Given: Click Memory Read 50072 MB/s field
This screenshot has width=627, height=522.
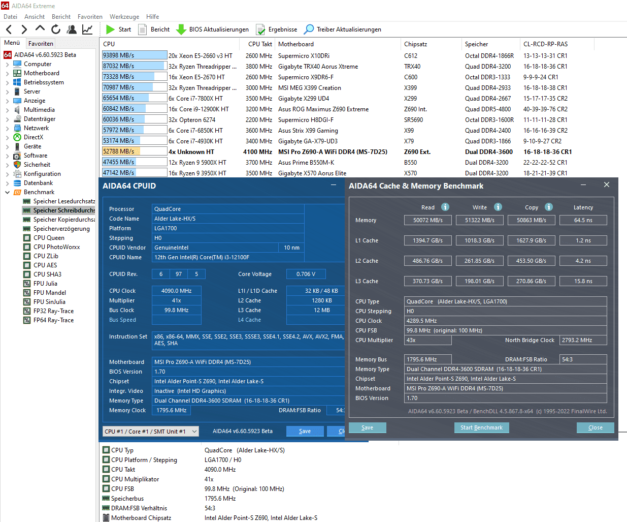Looking at the screenshot, I should point(428,220).
